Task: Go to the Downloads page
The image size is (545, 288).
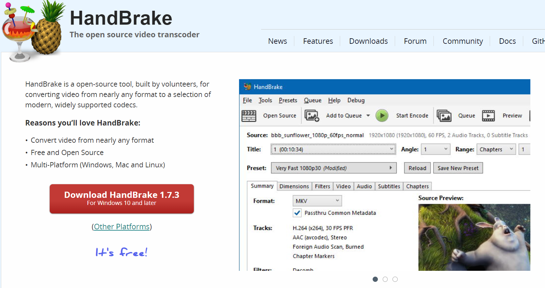Action: (368, 41)
